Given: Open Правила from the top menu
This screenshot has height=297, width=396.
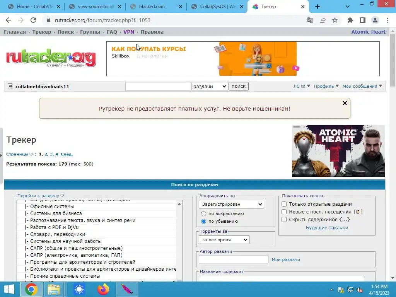Looking at the screenshot, I should pos(152,32).
